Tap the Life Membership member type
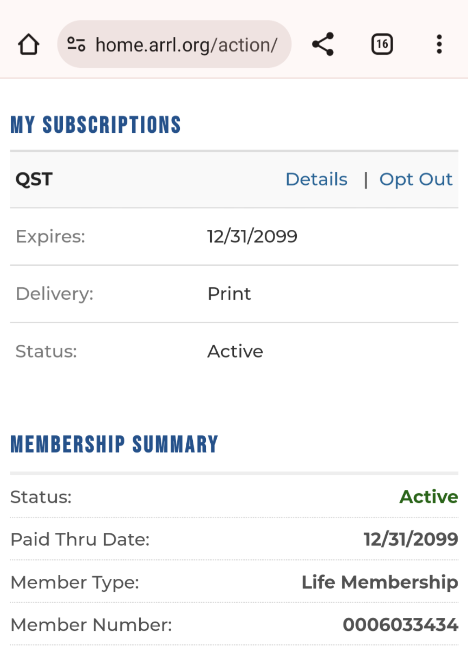Viewport: 468px width, 652px height. (380, 582)
